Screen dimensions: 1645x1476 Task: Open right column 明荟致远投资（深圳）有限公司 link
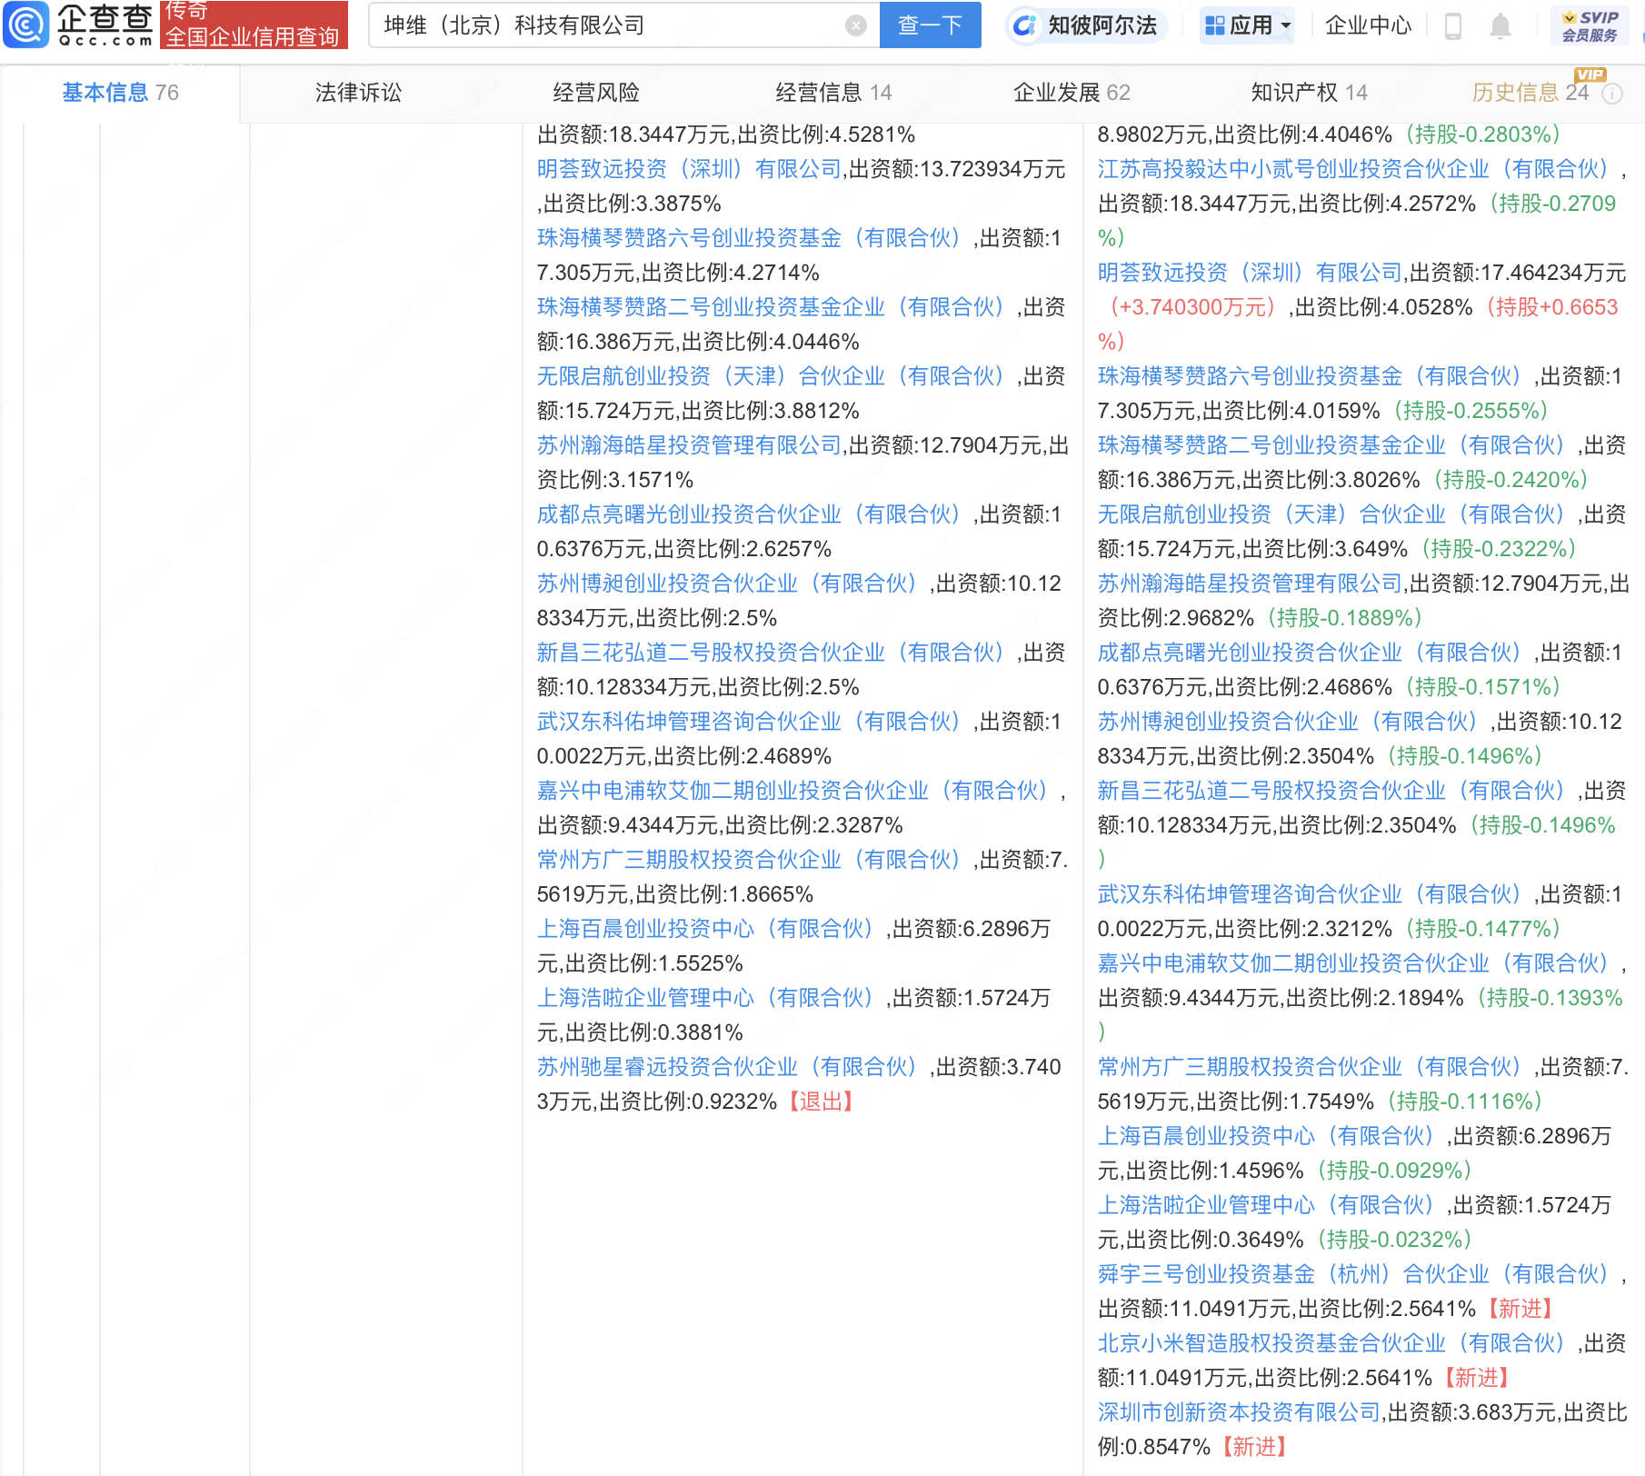[x=1250, y=273]
